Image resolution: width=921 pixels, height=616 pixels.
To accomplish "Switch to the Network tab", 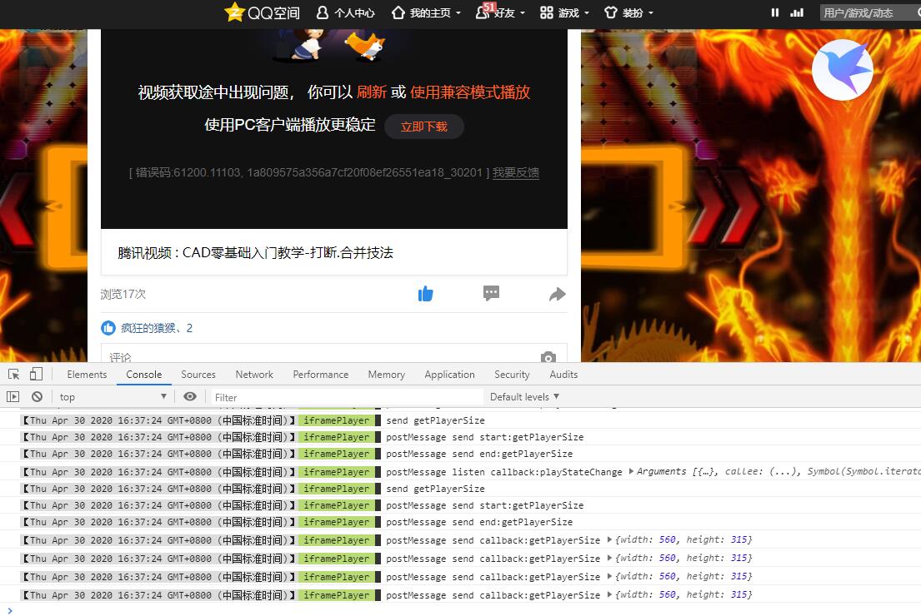I will click(254, 375).
